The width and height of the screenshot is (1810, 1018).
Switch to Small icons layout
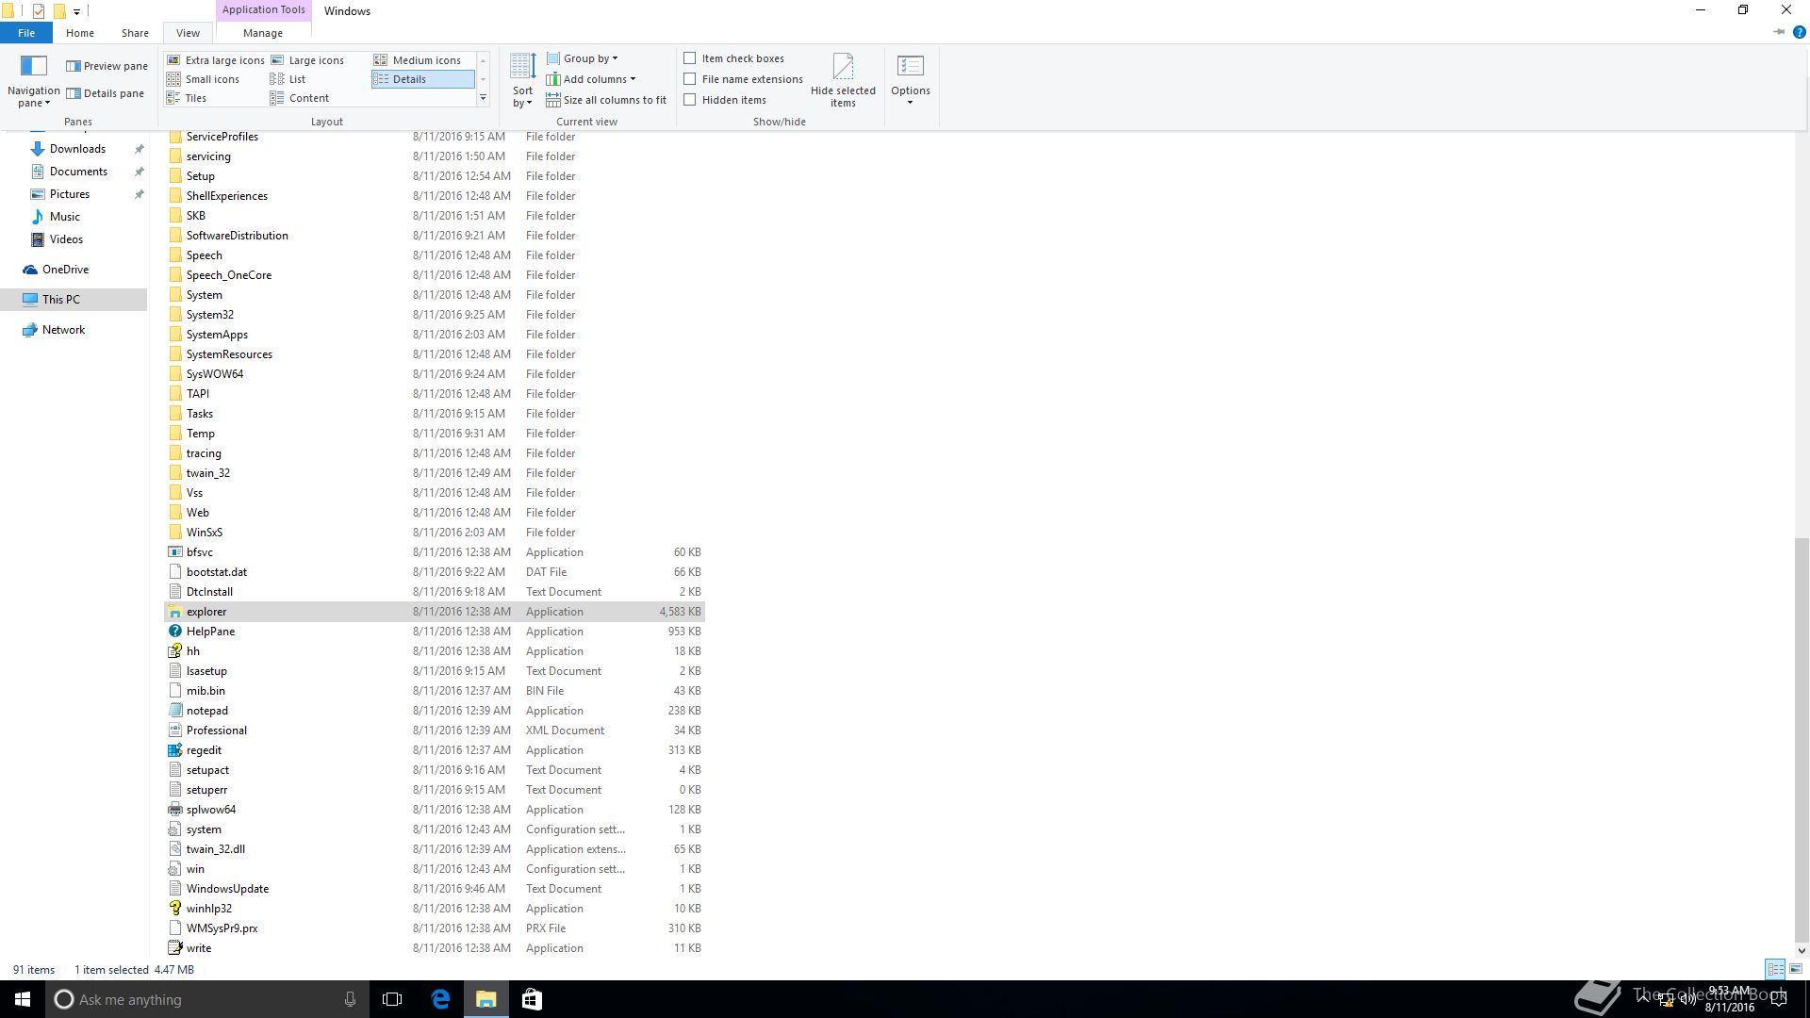pyautogui.click(x=204, y=79)
